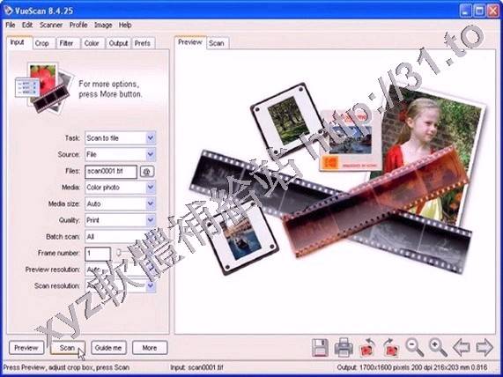Select the Scan tab in image pane
Viewport: 503px width, 377px height.
[218, 43]
